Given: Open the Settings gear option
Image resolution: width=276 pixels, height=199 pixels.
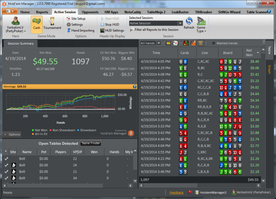Looking at the screenshot, I should pyautogui.click(x=75, y=24).
